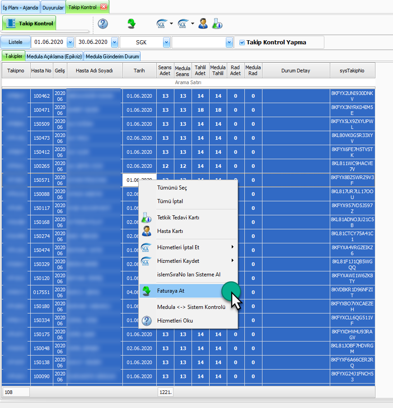Open the Takipler sub-tab

click(x=14, y=56)
